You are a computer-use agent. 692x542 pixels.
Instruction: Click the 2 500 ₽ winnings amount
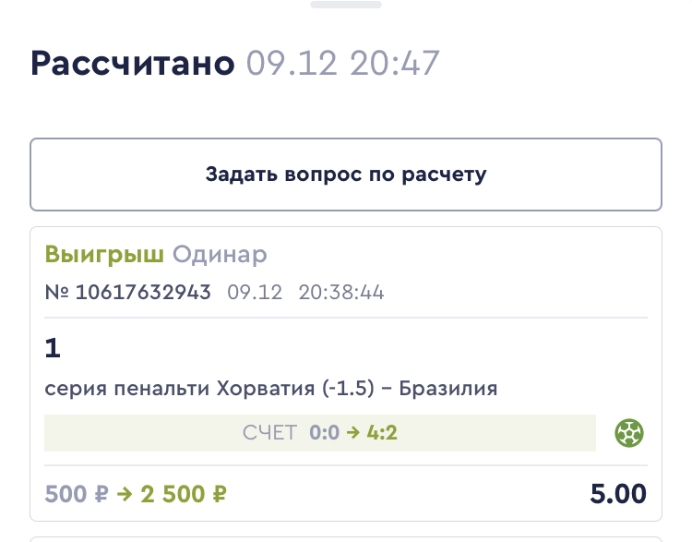point(184,495)
